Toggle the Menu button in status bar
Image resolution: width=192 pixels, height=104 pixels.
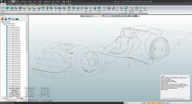149,103
